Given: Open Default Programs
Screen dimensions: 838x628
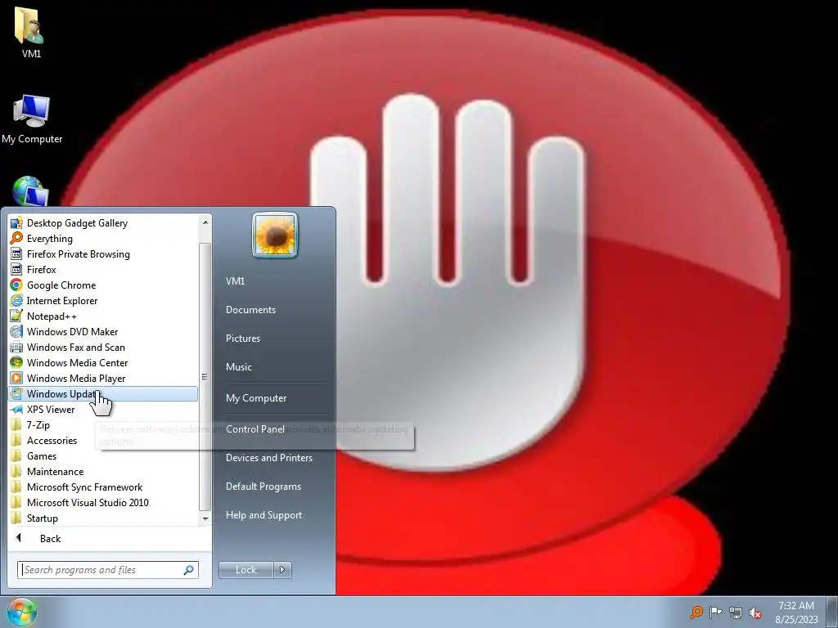Looking at the screenshot, I should 263,487.
